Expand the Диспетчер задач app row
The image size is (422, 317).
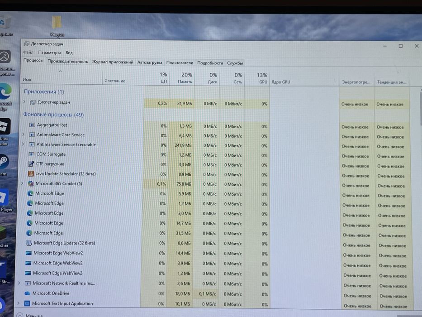tap(24, 102)
